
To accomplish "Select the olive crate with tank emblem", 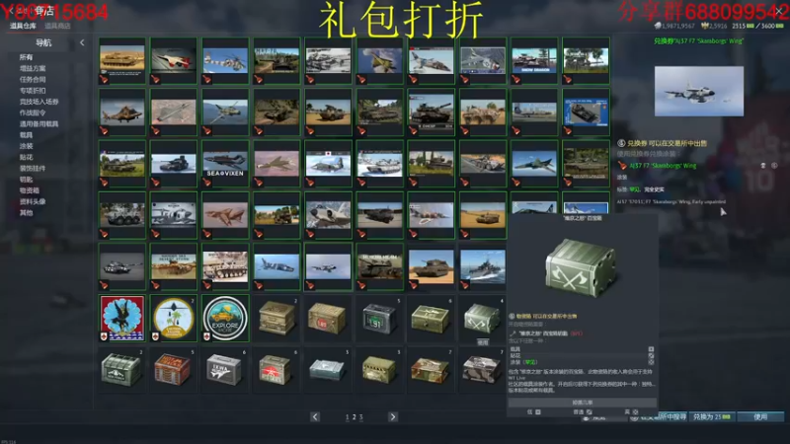I will coord(379,369).
